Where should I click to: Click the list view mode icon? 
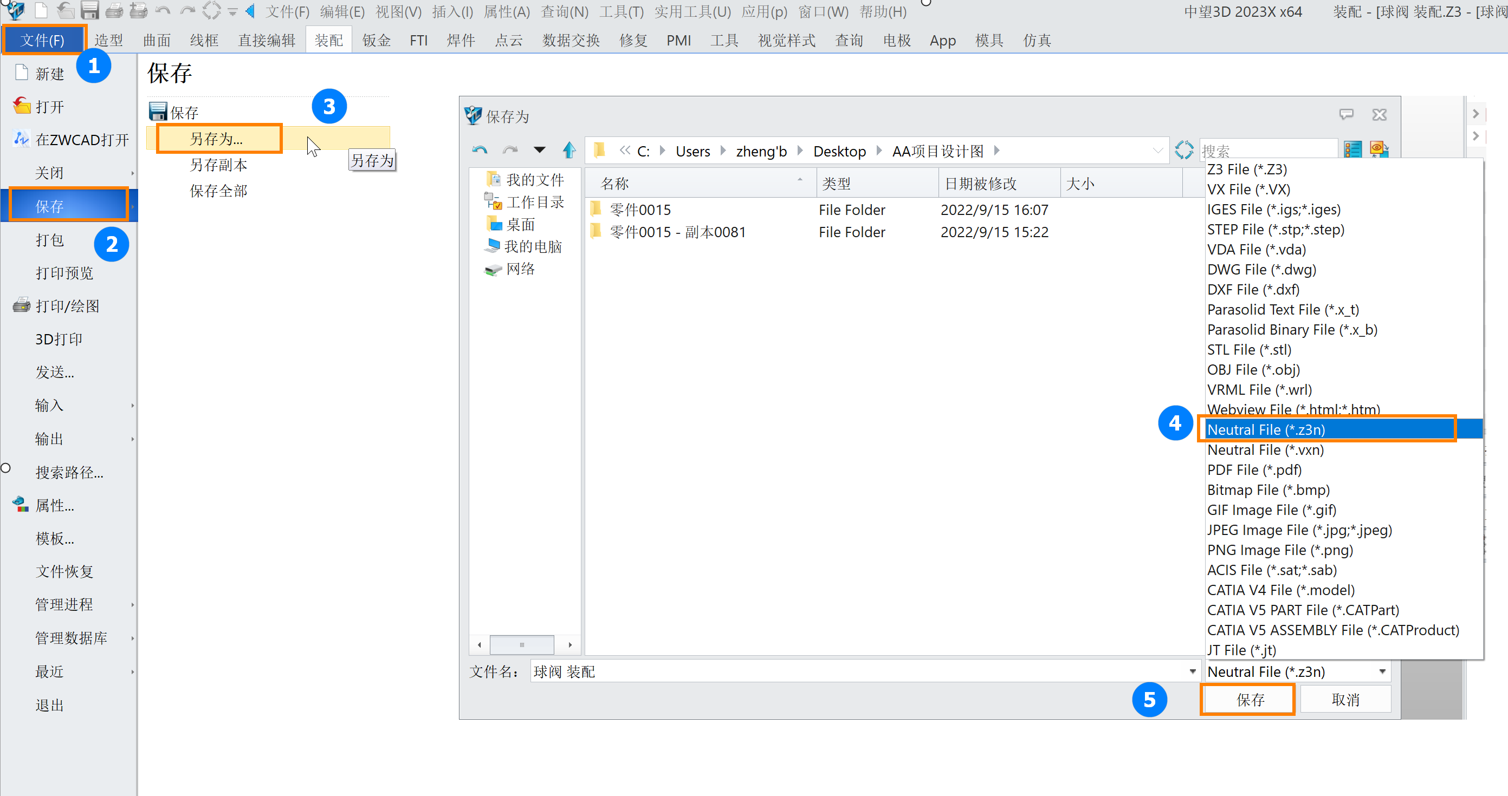point(1352,150)
